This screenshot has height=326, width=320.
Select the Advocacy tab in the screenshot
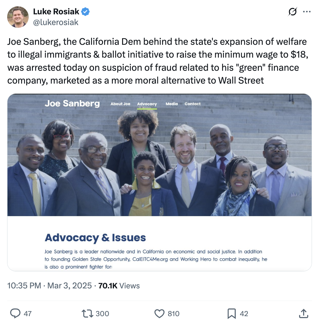point(147,104)
